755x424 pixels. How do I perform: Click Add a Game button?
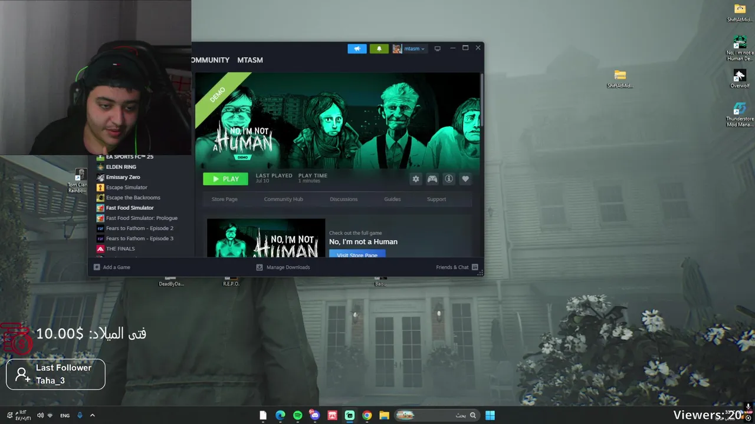point(112,267)
